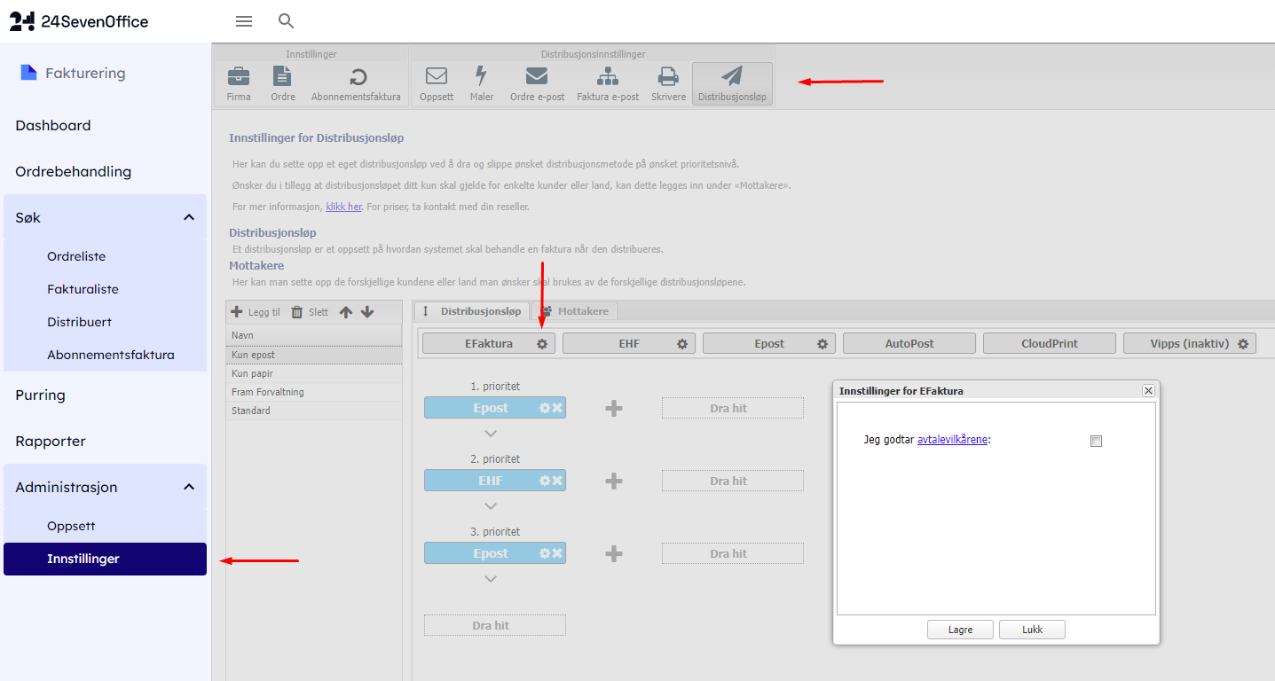Switch to the Mottakere tab
Screen dimensions: 1275x681
[575, 311]
